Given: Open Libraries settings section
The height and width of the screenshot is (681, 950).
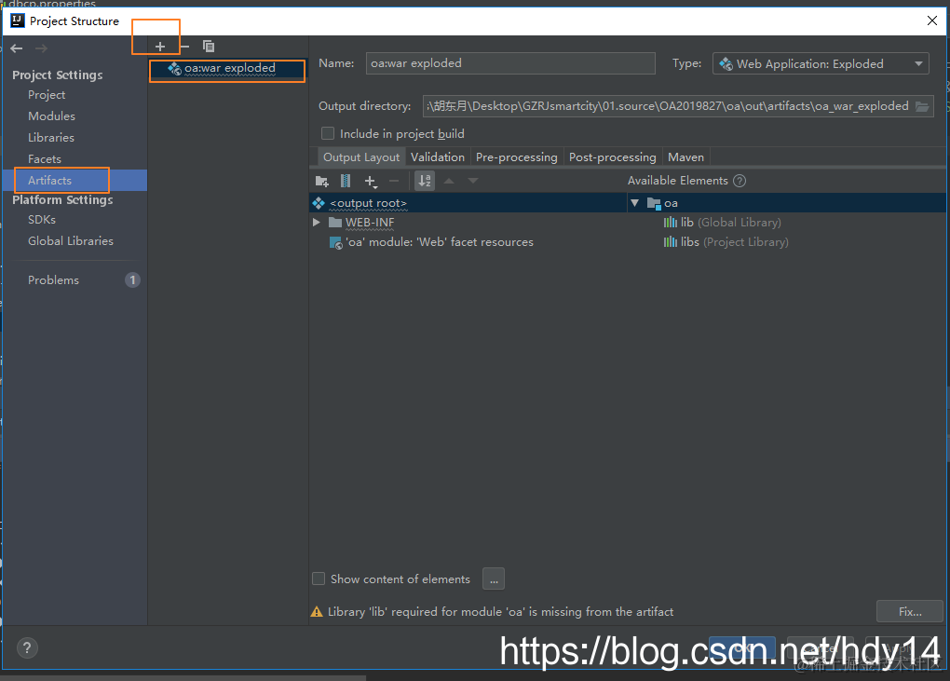Looking at the screenshot, I should pyautogui.click(x=51, y=138).
